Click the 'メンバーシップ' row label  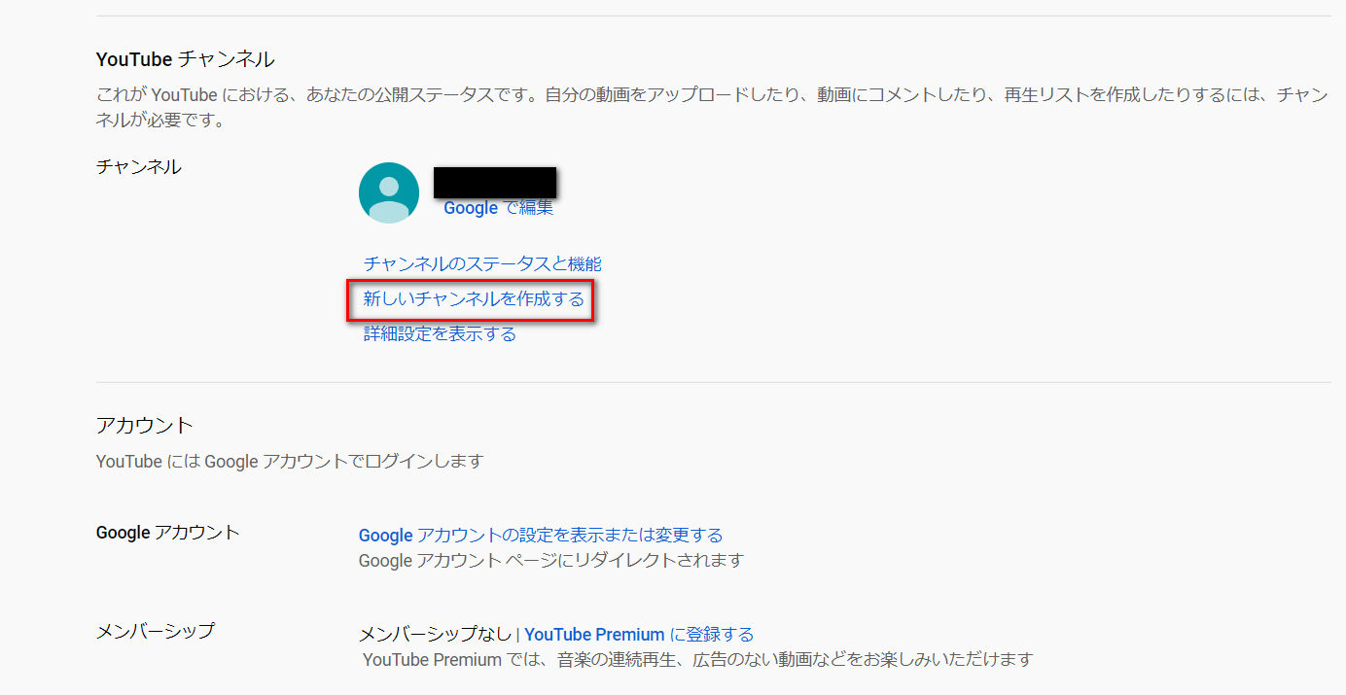click(156, 632)
